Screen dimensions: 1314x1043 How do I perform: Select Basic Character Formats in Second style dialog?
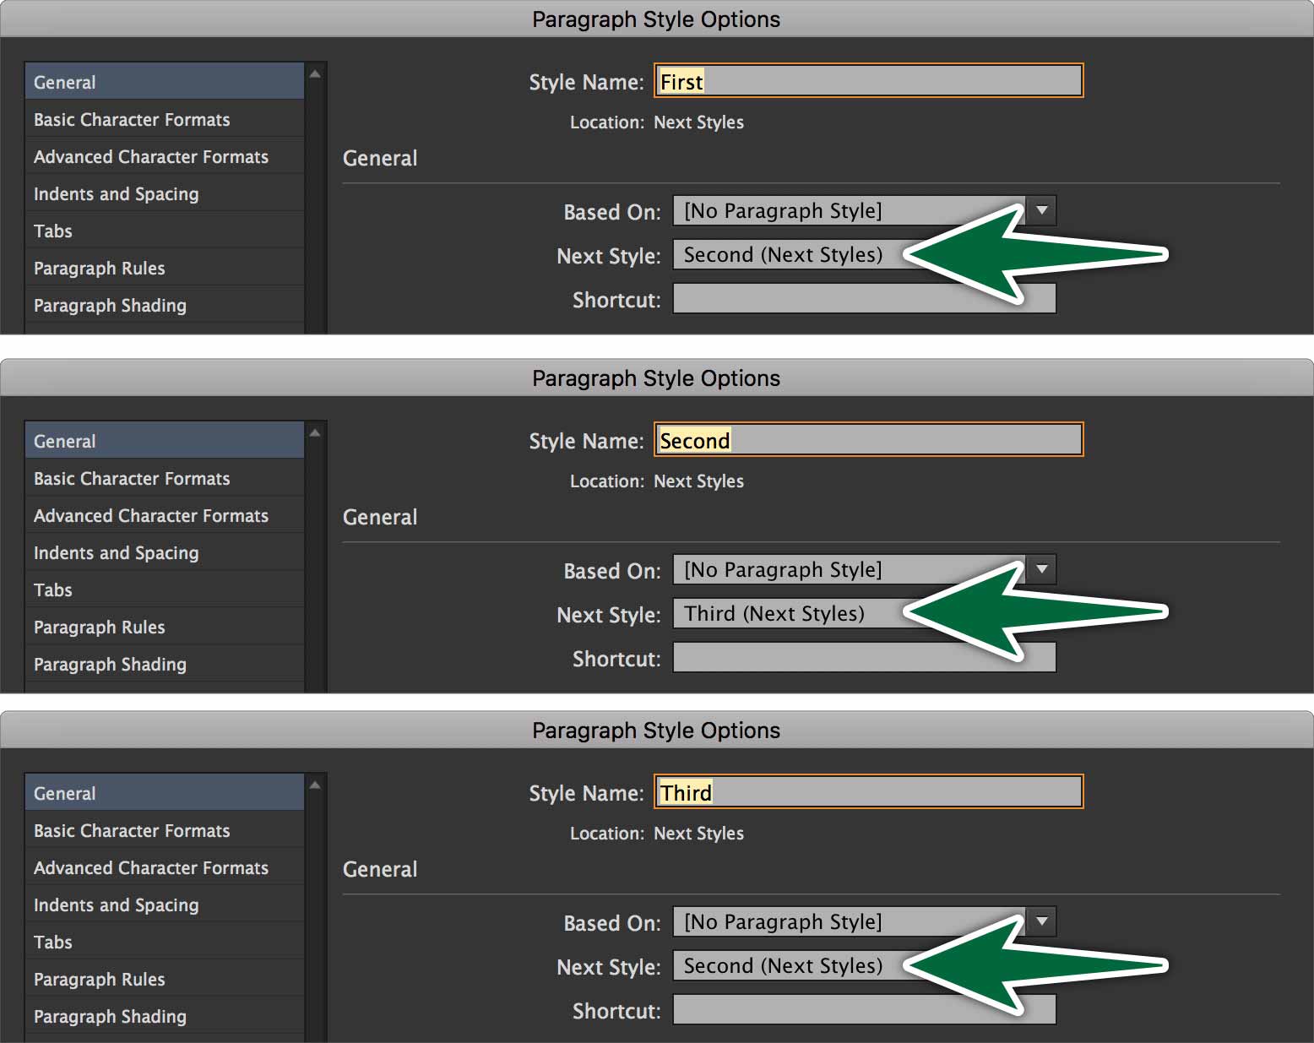point(165,479)
